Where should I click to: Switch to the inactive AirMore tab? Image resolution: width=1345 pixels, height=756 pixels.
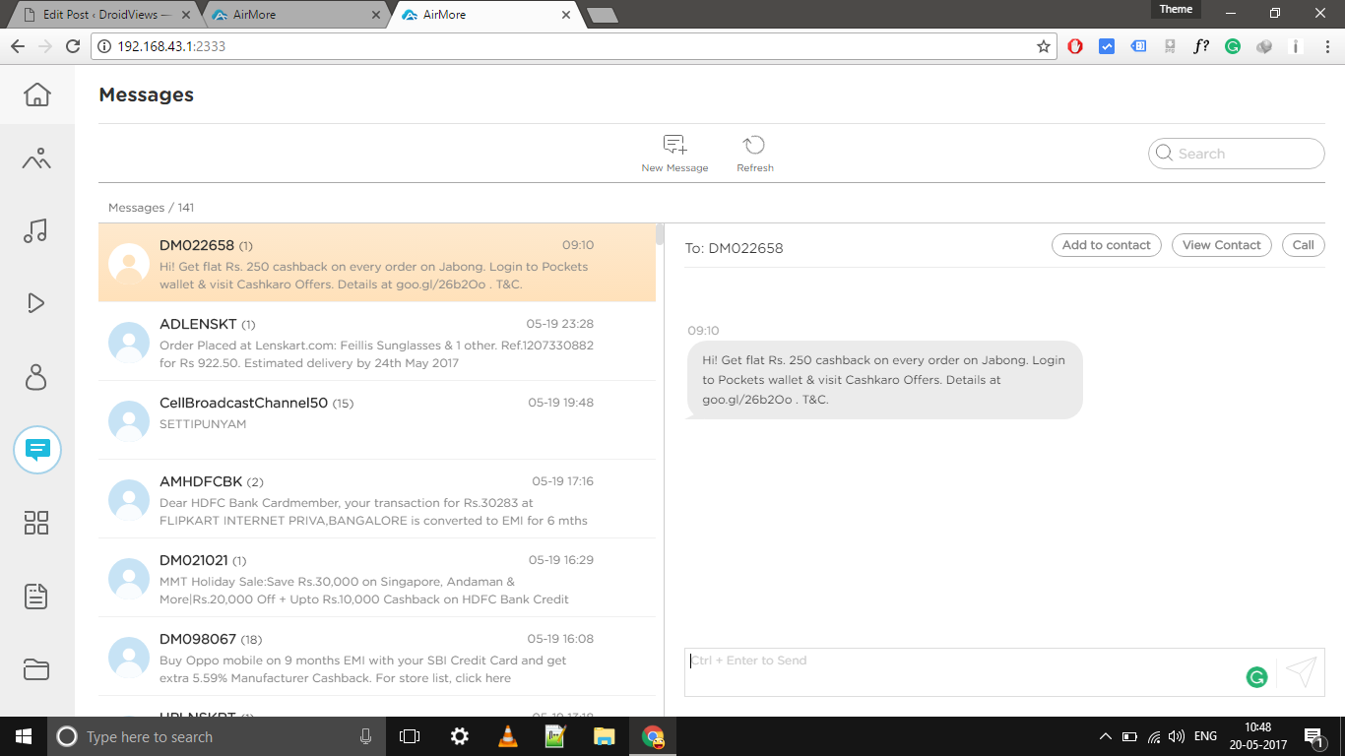[295, 15]
